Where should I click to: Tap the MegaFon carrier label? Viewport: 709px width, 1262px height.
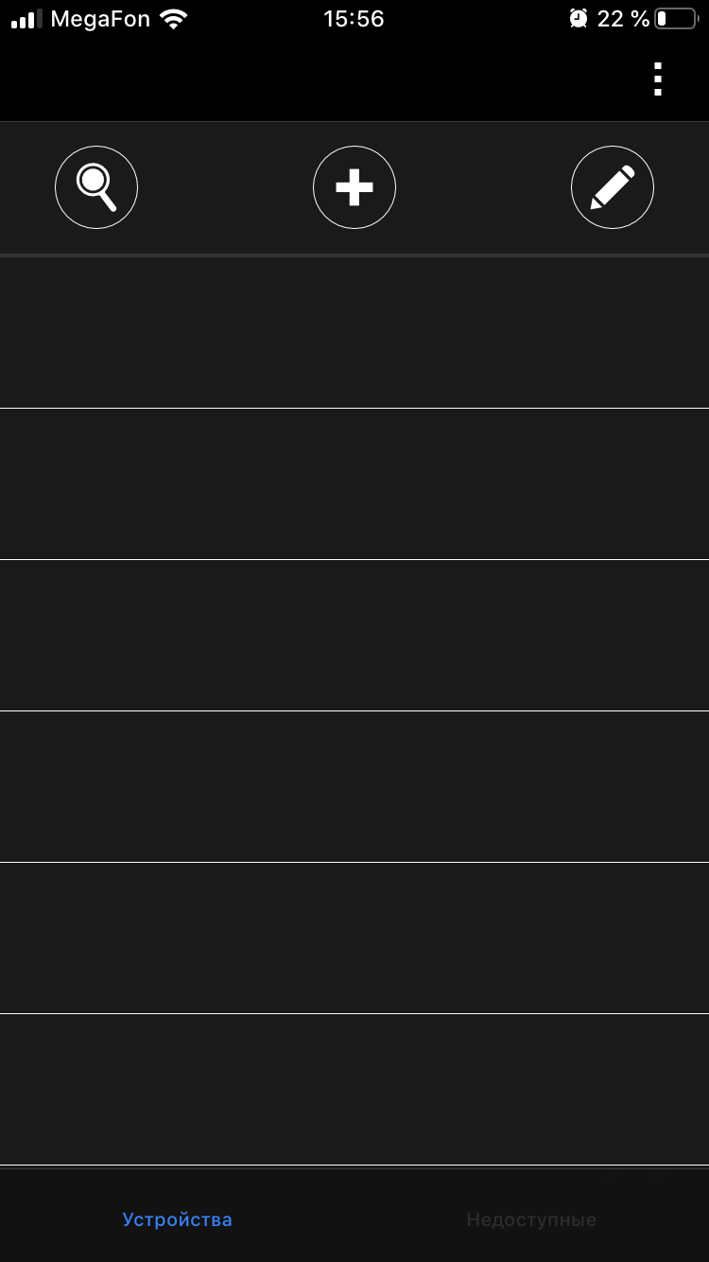100,19
